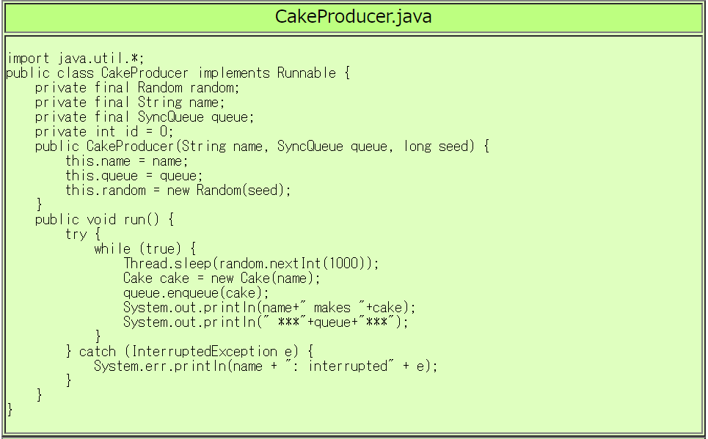Click the try keyword
708x439 pixels.
(76, 235)
